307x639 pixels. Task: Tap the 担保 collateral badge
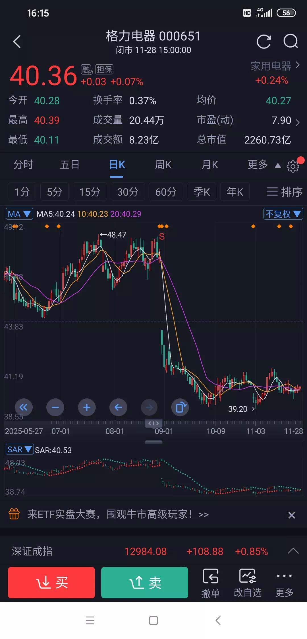tap(104, 69)
